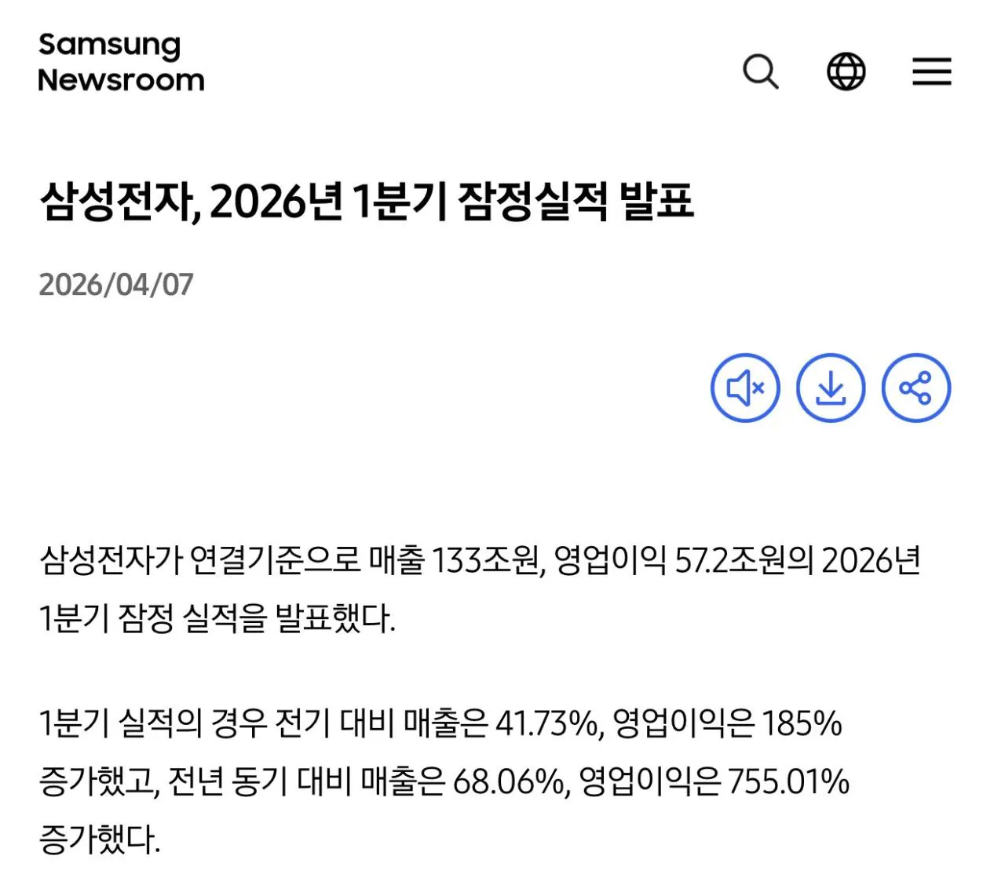Go home via Samsung Newsroom logo
Screen dimensions: 1005x874
[x=121, y=63]
